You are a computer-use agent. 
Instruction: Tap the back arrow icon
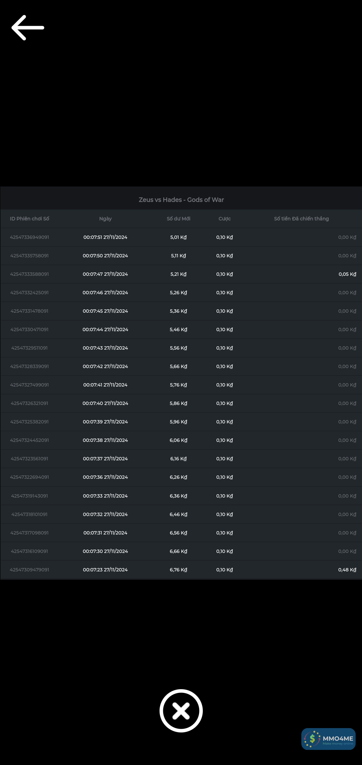tap(28, 28)
